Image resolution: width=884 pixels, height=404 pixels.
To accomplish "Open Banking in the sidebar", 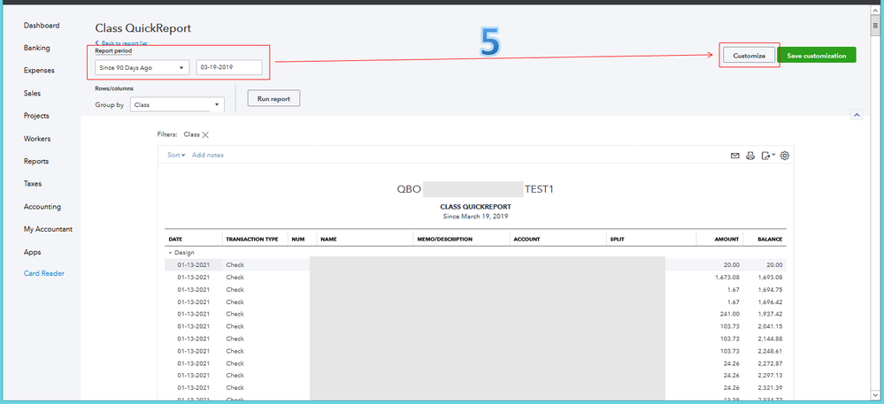I will pos(36,48).
